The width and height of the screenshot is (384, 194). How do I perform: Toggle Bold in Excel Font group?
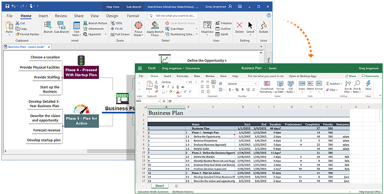[163, 87]
